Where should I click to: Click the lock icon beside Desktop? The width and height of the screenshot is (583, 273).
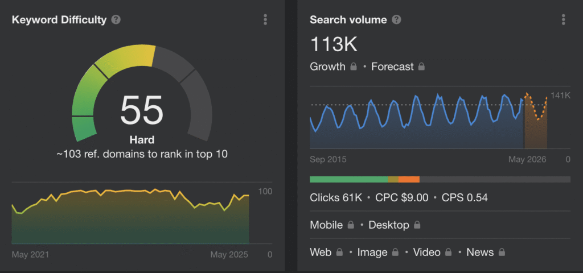[x=417, y=225]
